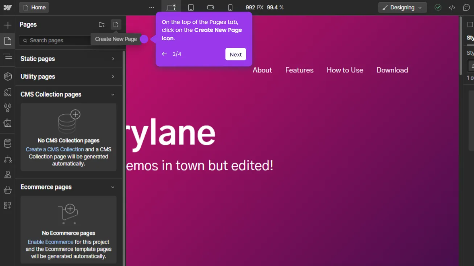Click the Create New Page icon
Image resolution: width=474 pixels, height=266 pixels.
point(116,25)
